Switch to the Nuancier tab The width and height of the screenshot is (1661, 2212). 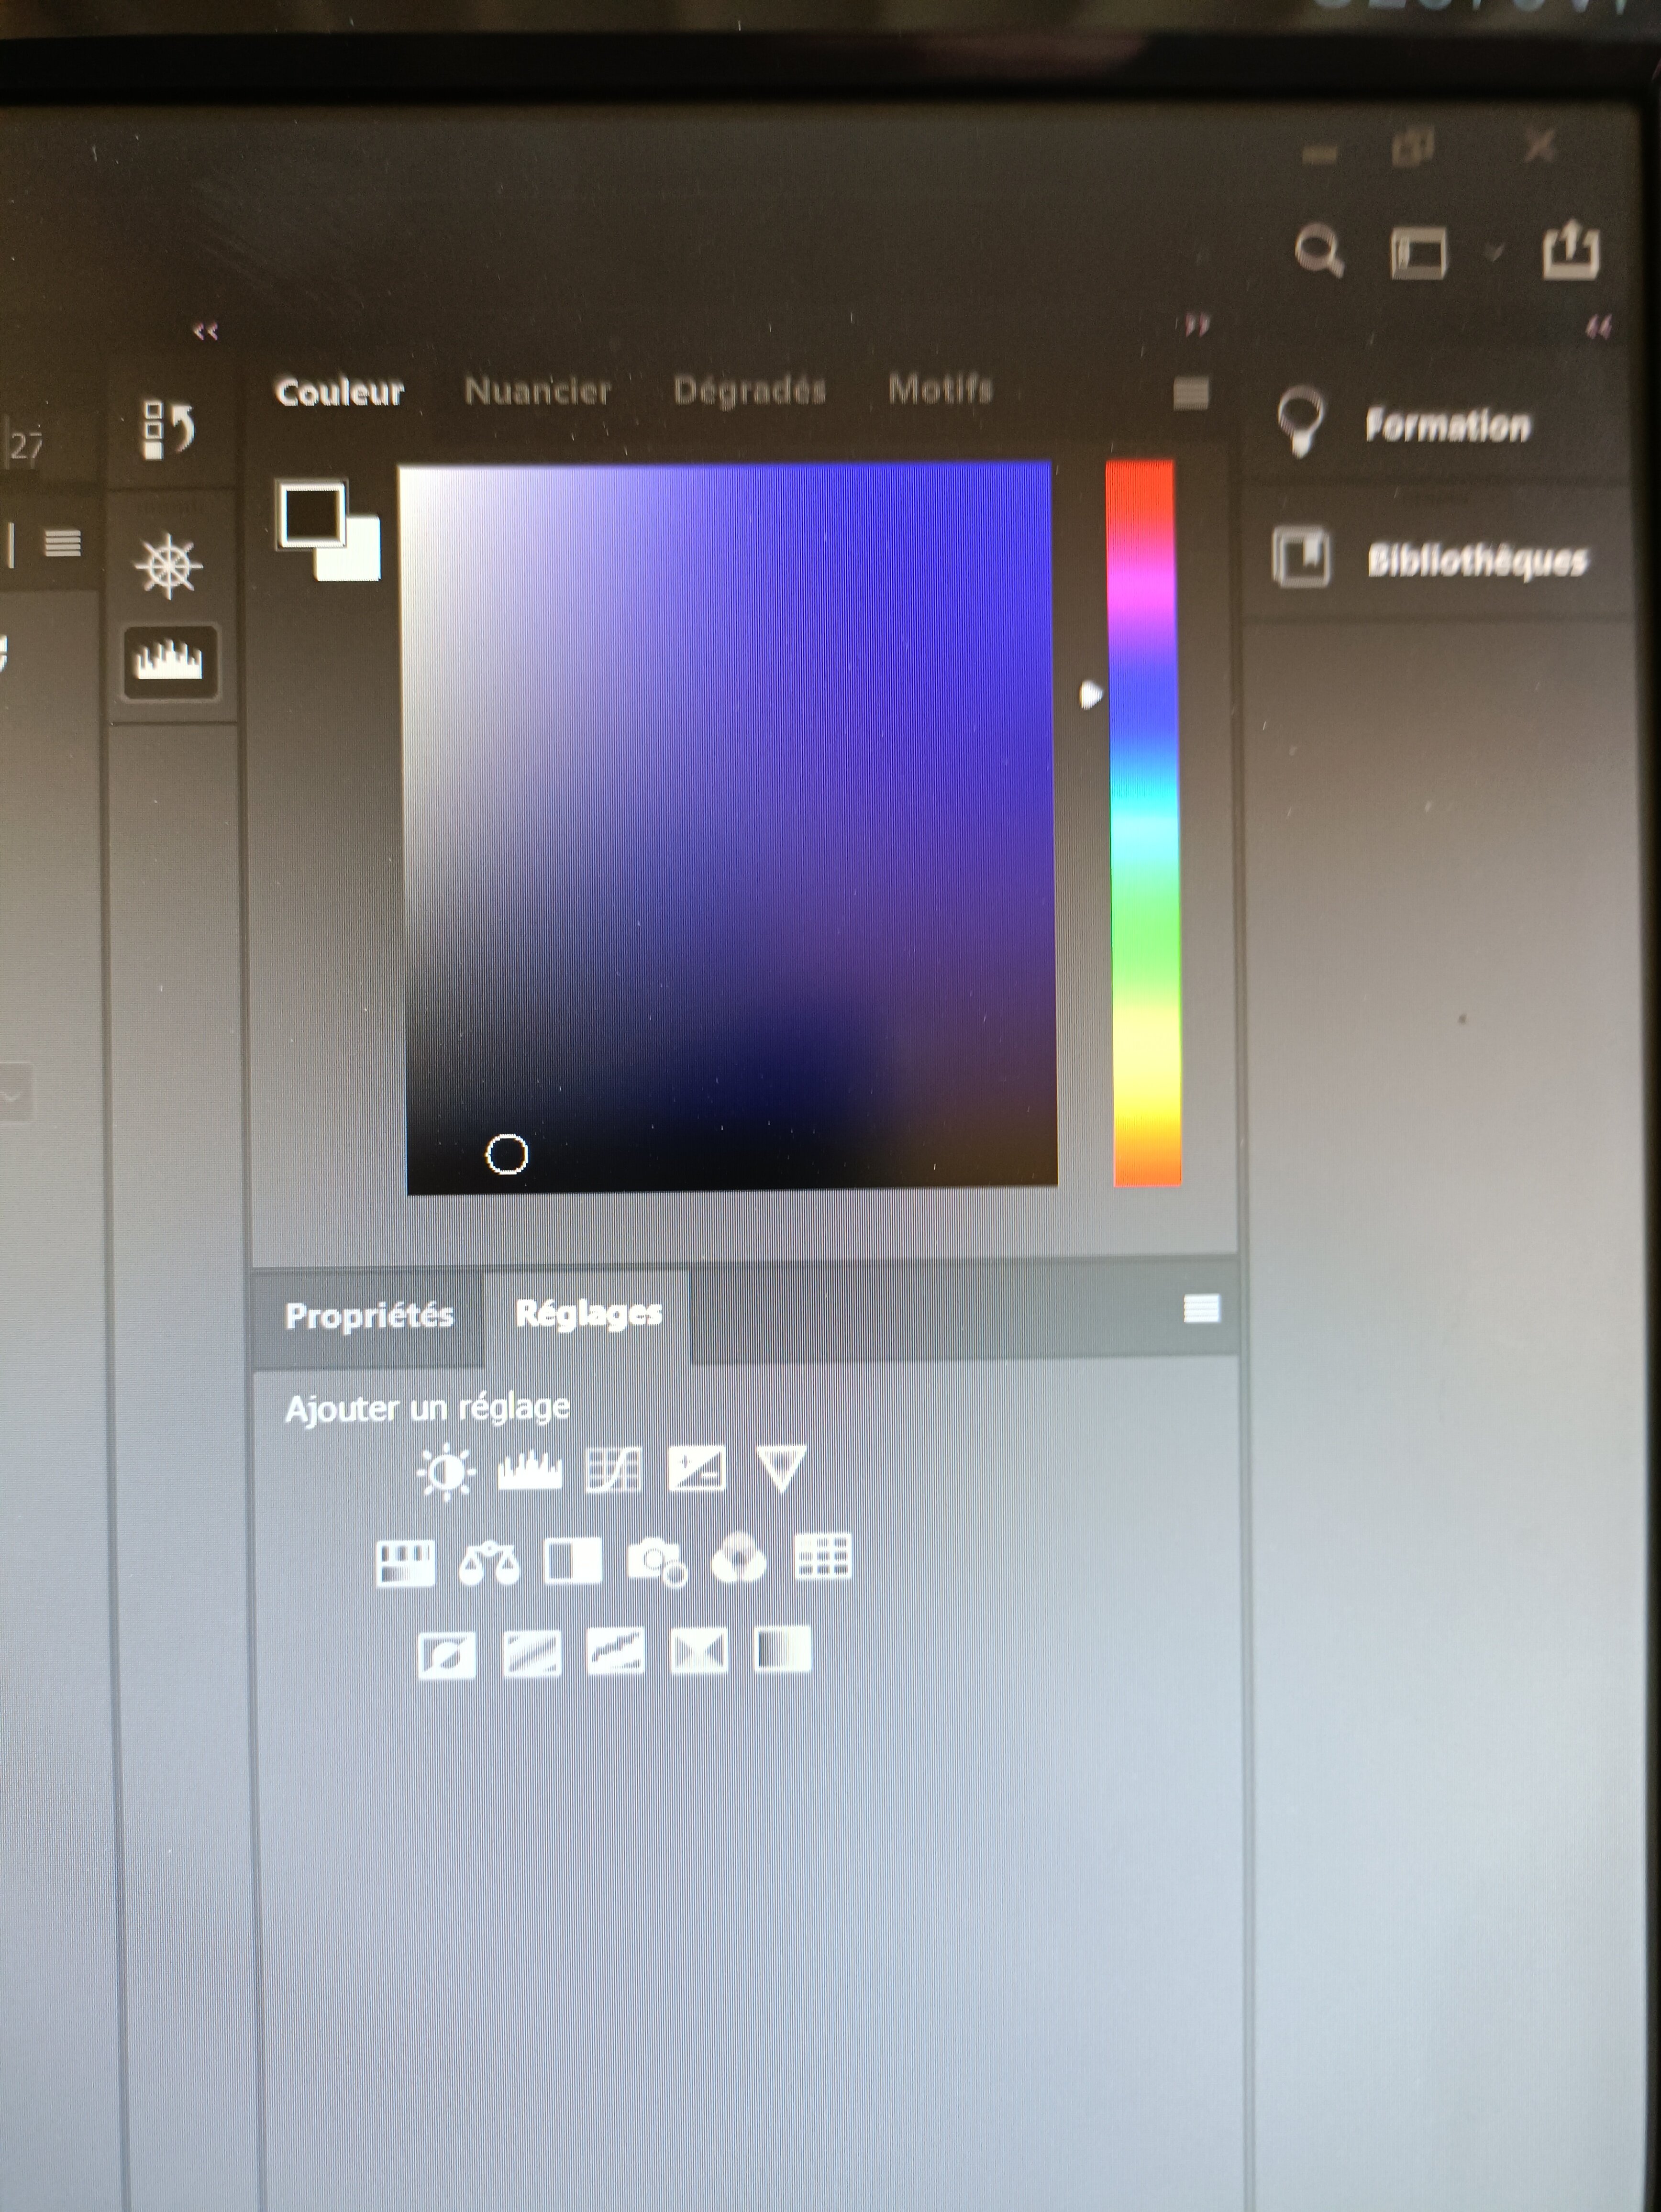pyautogui.click(x=537, y=390)
